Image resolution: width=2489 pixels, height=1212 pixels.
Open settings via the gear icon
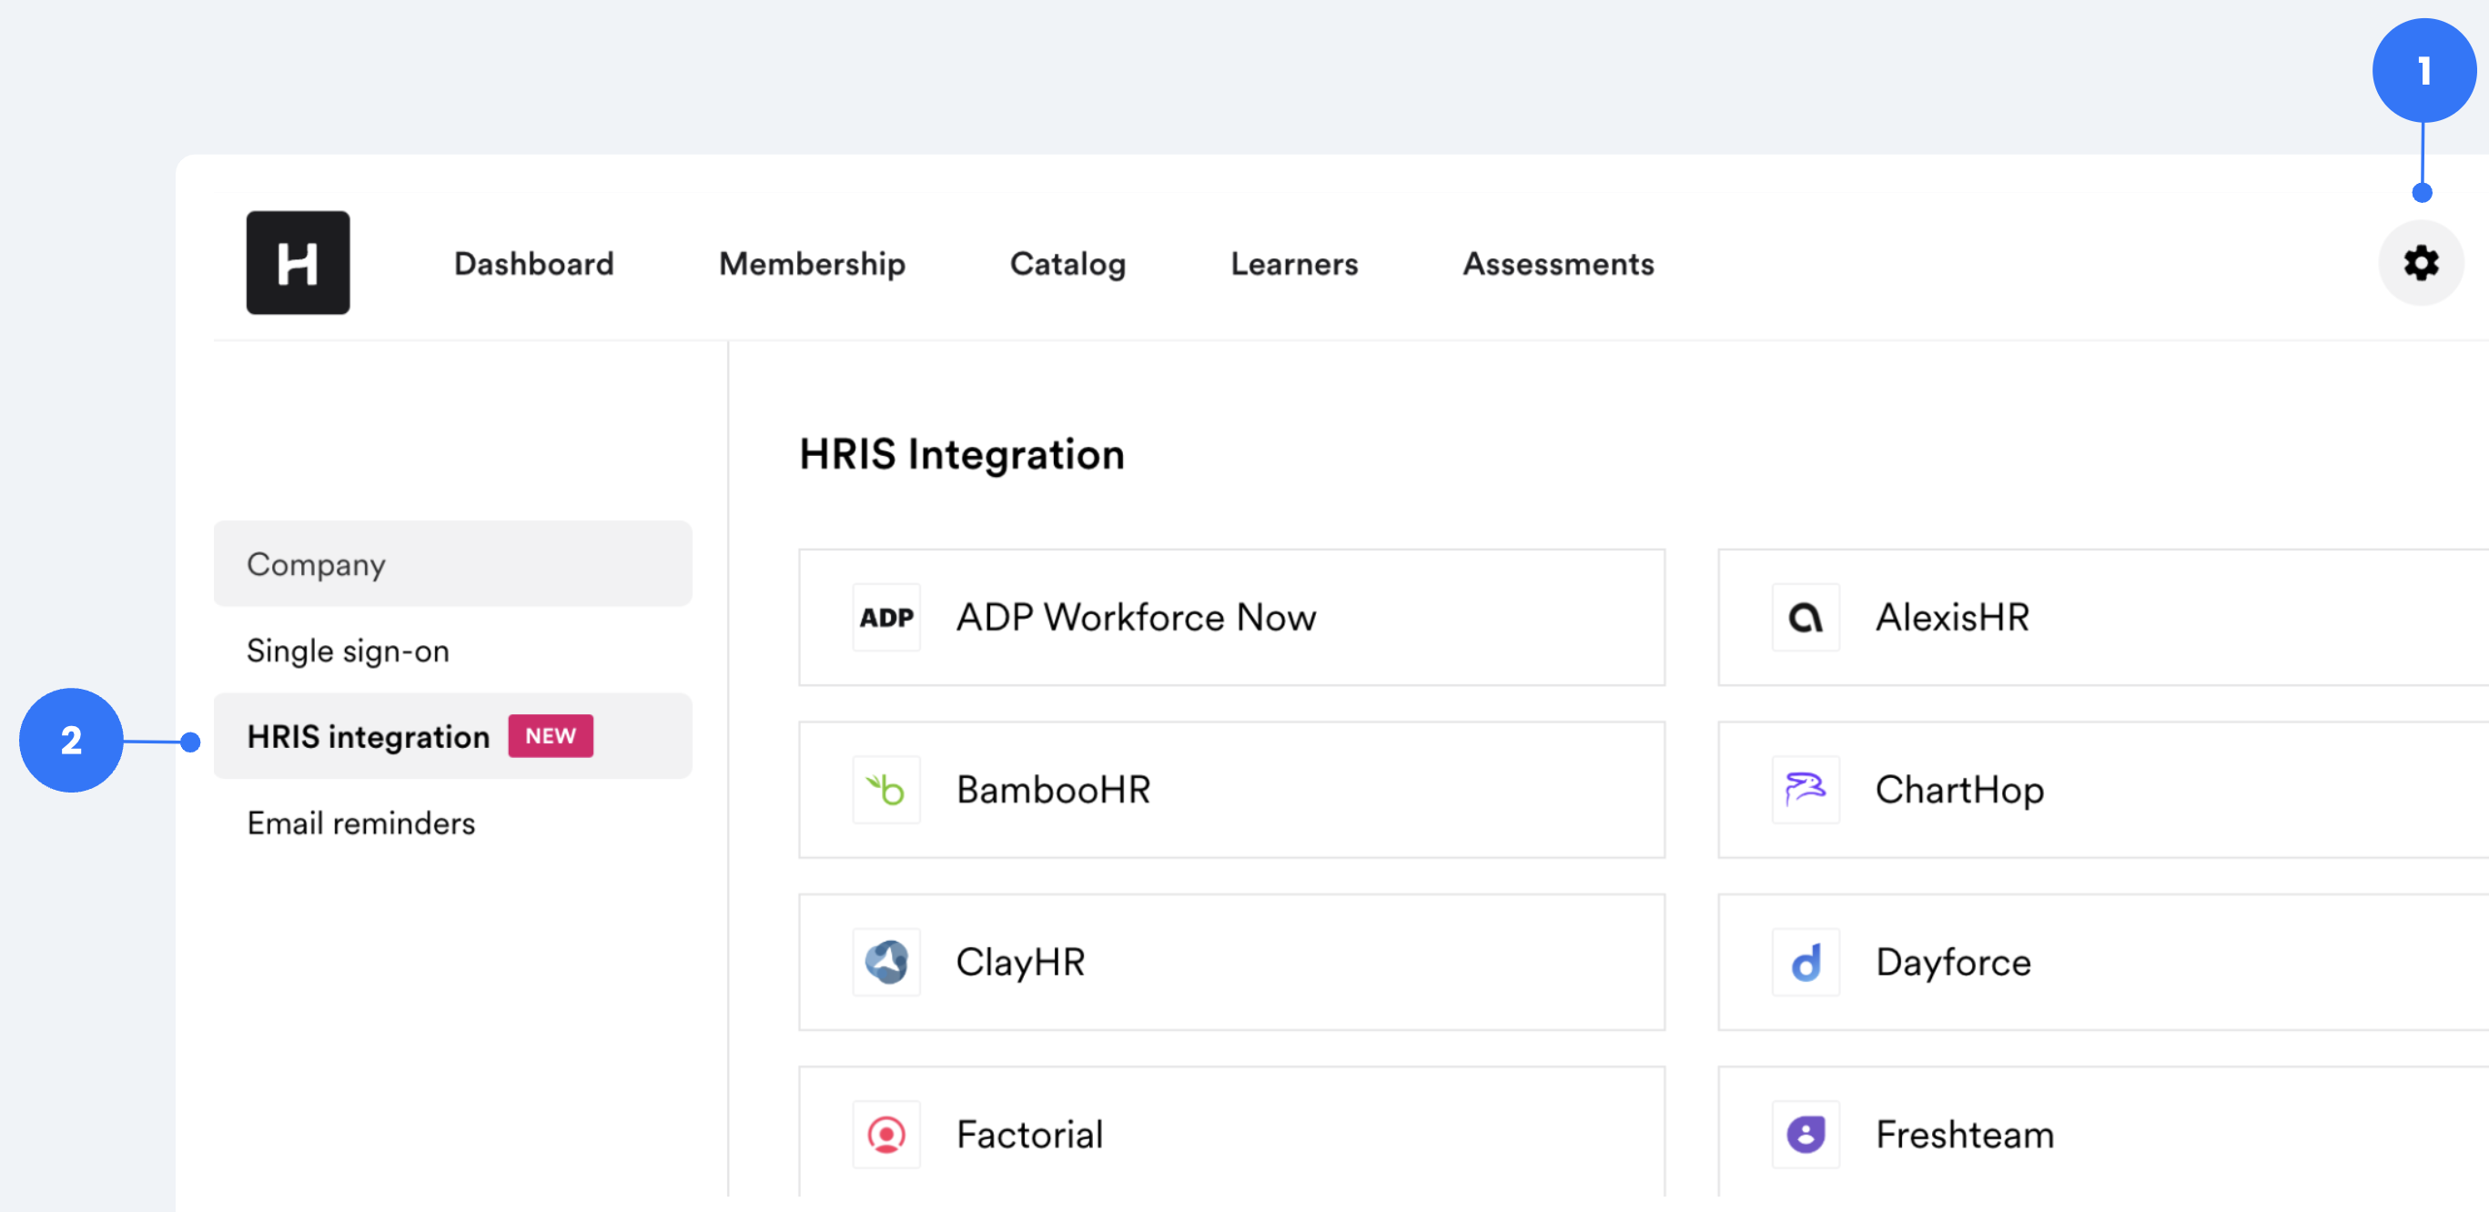click(2421, 263)
